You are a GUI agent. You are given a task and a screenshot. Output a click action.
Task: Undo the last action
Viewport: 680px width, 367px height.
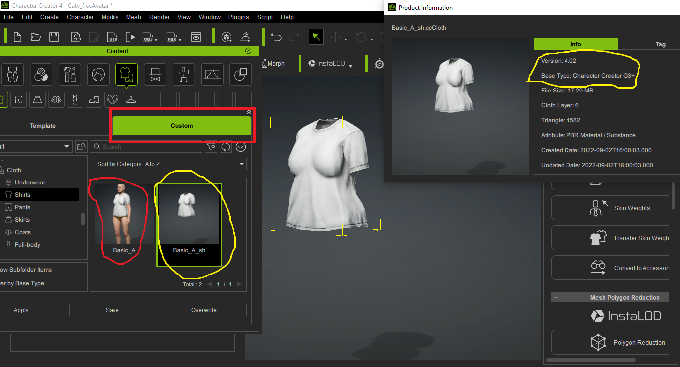coord(276,37)
